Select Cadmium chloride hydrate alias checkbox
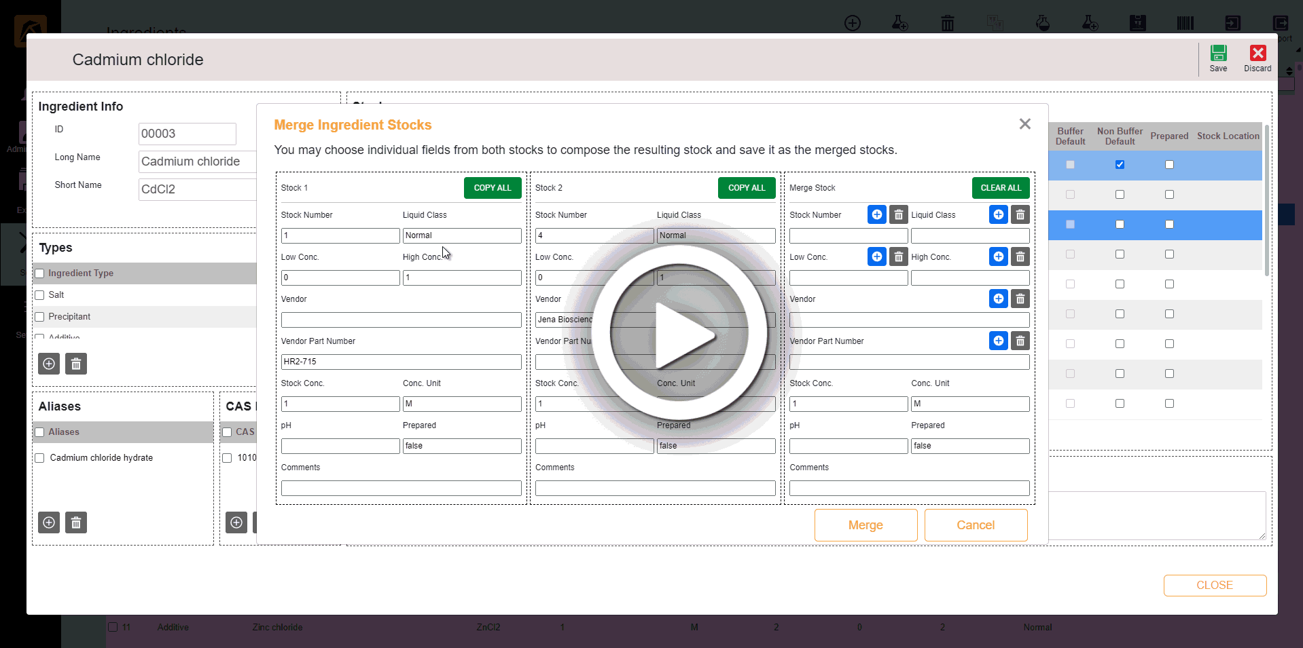The width and height of the screenshot is (1303, 648). pos(39,458)
